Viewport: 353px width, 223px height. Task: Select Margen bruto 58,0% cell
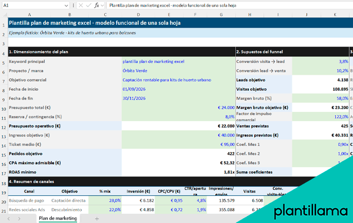pyautogui.click(x=321, y=98)
